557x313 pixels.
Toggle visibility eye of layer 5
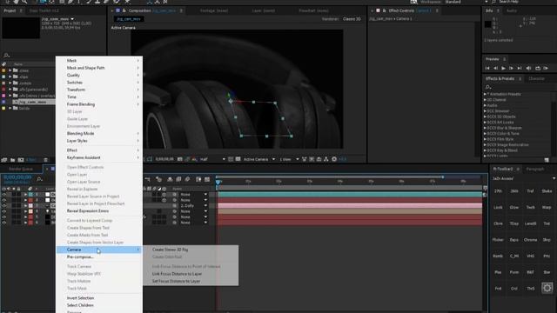[x=3, y=216]
